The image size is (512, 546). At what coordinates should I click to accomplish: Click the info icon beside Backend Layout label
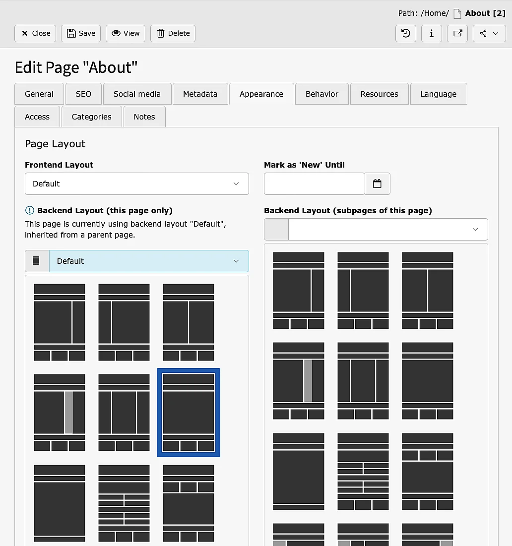30,210
